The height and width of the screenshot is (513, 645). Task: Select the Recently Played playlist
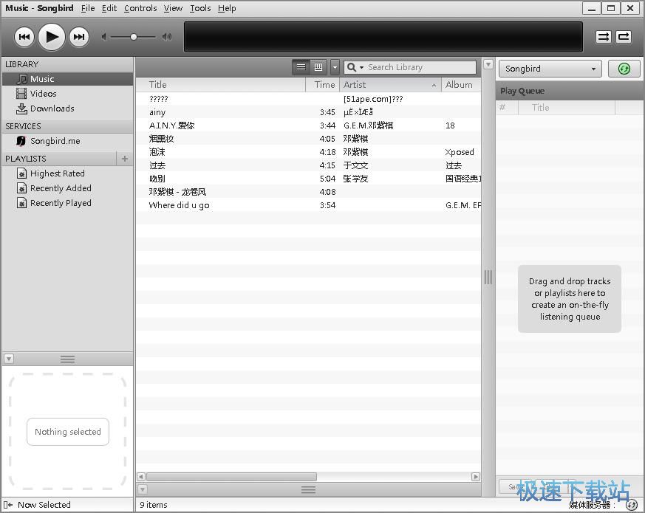(x=61, y=203)
